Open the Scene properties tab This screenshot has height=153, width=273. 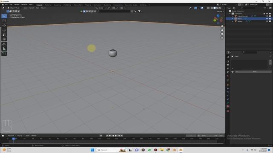[228, 72]
